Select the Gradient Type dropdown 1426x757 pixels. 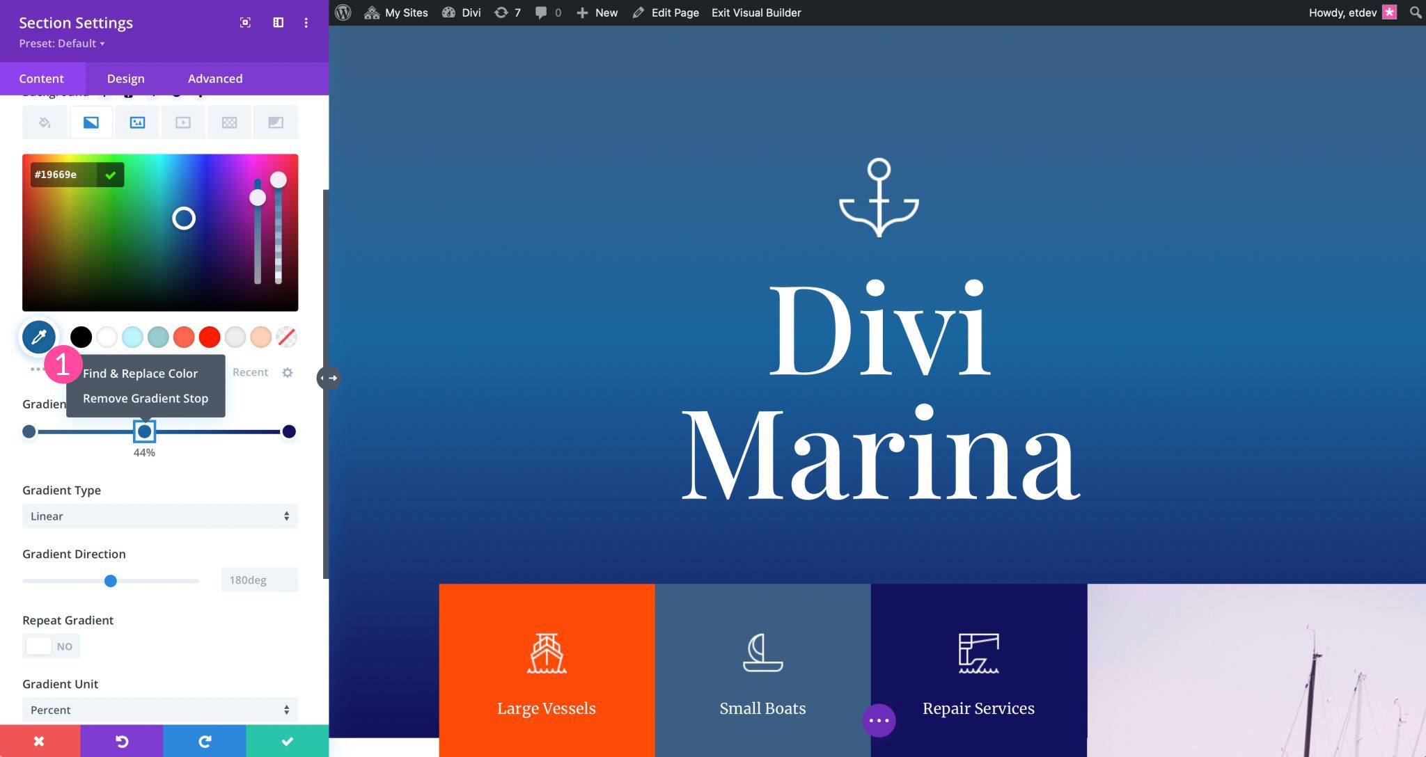159,516
